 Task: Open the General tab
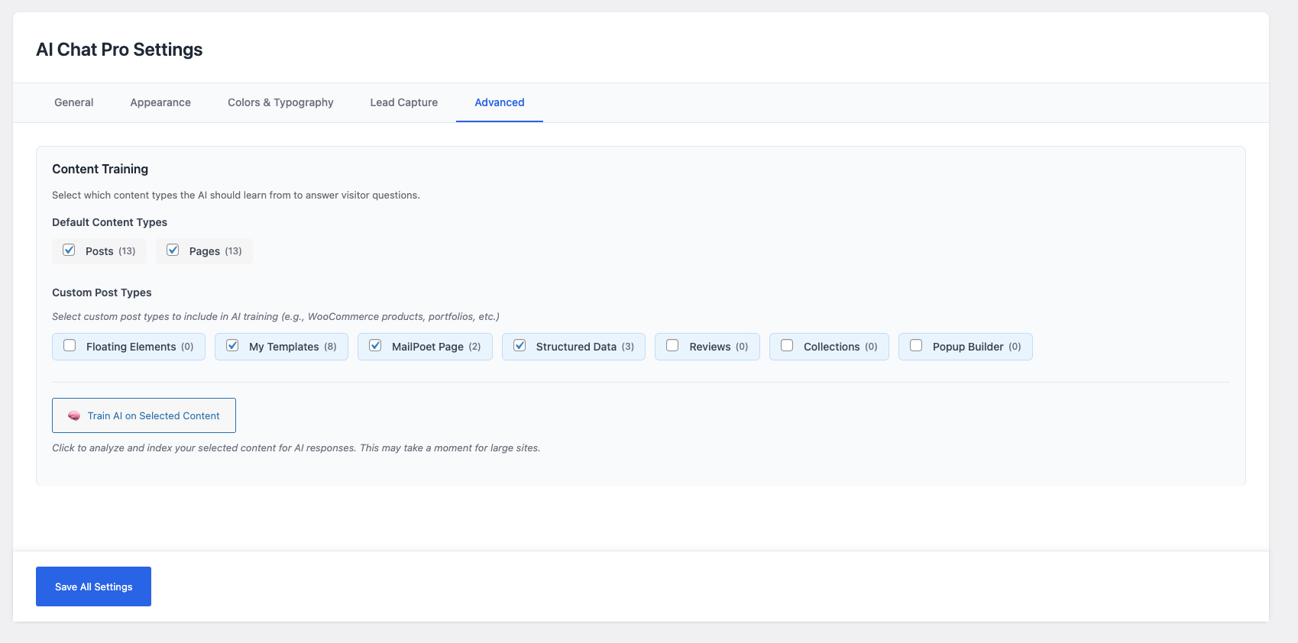73,102
